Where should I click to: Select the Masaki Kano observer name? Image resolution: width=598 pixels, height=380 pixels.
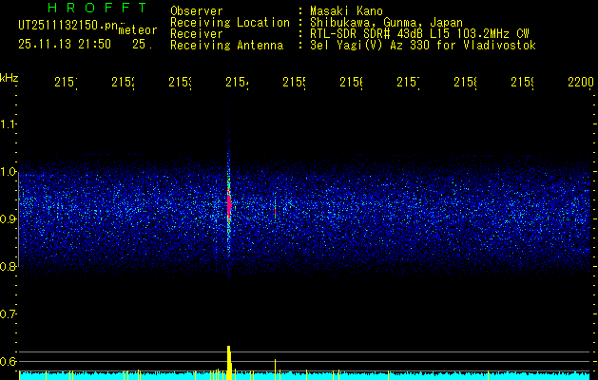[x=346, y=10]
